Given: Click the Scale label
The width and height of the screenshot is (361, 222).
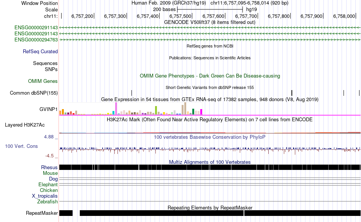Looking at the screenshot, I should tap(52, 10).
